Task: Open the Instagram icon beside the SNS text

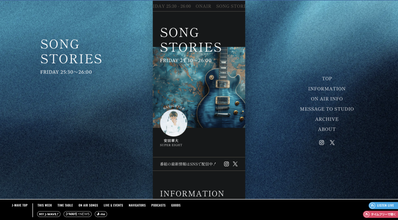Action: 226,164
